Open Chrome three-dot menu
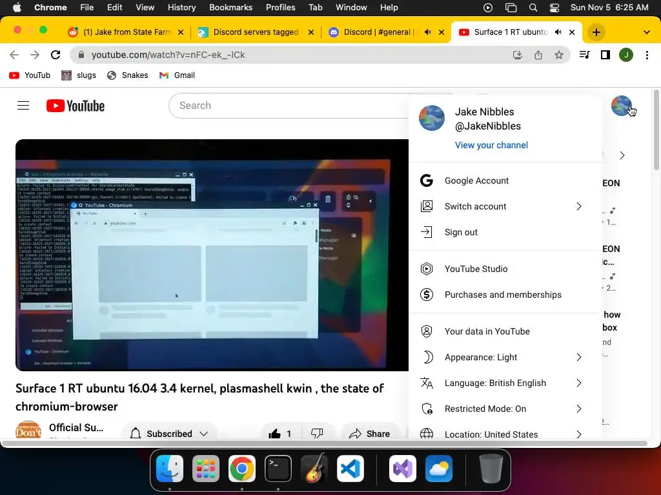The width and height of the screenshot is (661, 495). pos(647,55)
